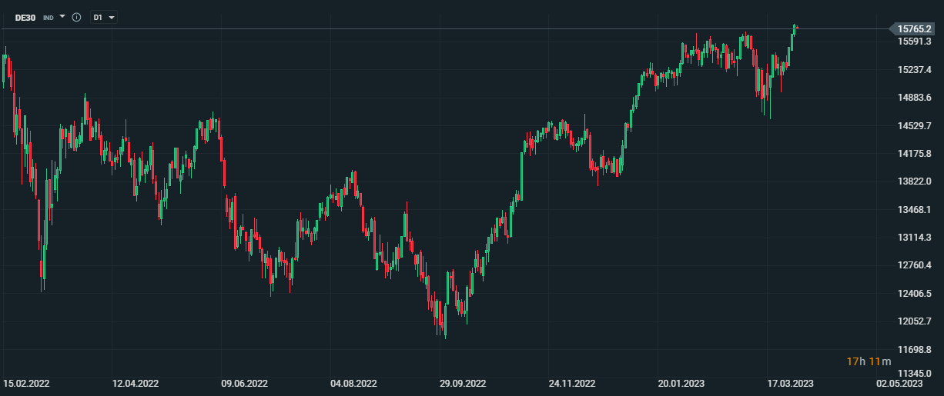944x396 pixels.
Task: Open the DE30 instrument info icon
Action: click(76, 17)
